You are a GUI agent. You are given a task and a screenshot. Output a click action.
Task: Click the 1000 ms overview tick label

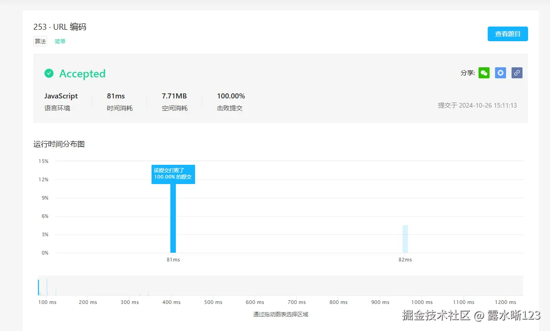coord(422,302)
